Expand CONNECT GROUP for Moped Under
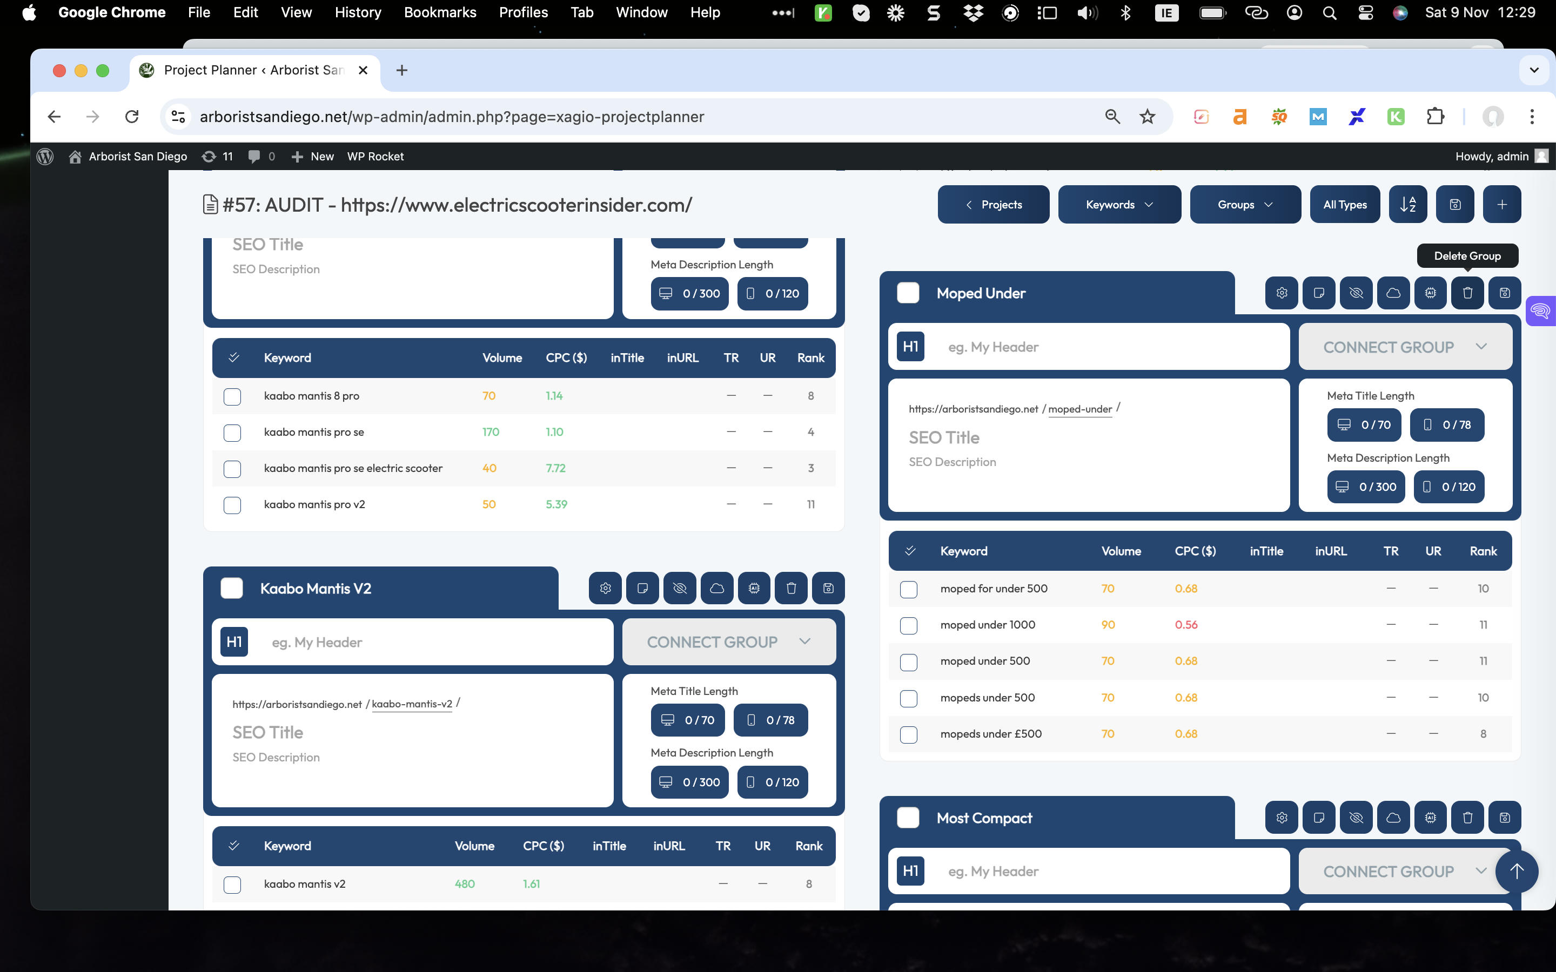The width and height of the screenshot is (1556, 972). point(1405,347)
